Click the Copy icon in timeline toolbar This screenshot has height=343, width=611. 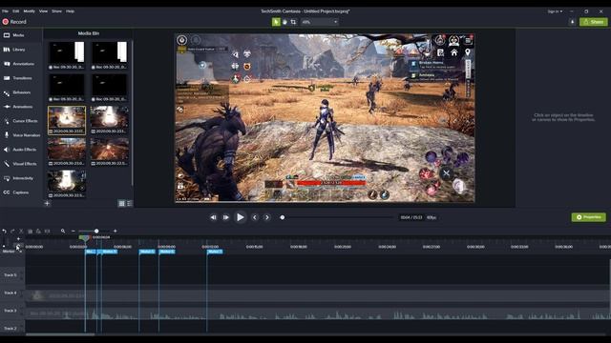[x=30, y=231]
